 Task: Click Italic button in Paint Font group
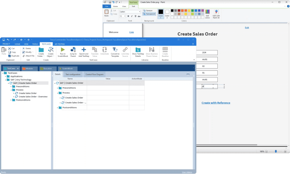click(132, 16)
